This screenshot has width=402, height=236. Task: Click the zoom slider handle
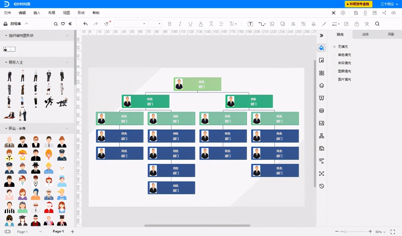pos(346,232)
